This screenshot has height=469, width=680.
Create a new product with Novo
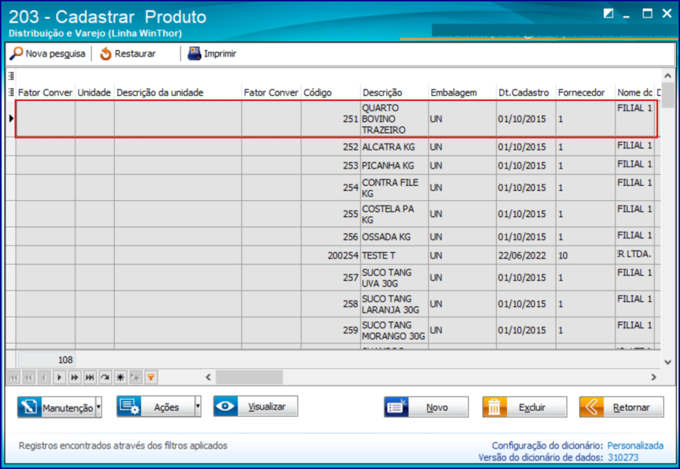click(x=426, y=407)
